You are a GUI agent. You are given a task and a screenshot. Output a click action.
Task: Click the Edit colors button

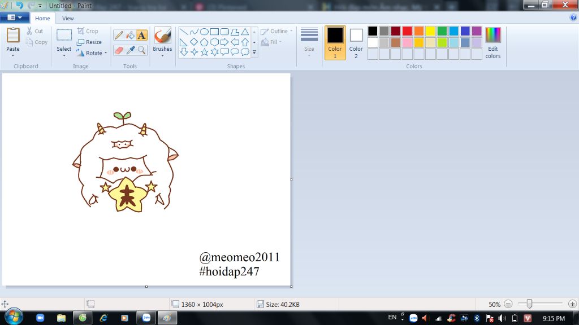[x=493, y=43]
